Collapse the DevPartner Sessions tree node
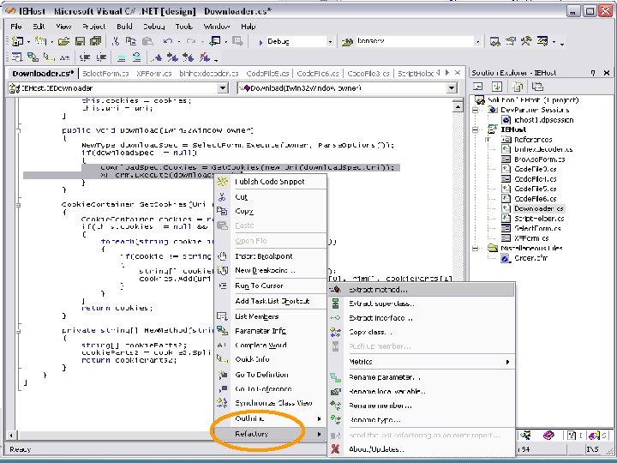Screen dimensions: 617x463 476,110
